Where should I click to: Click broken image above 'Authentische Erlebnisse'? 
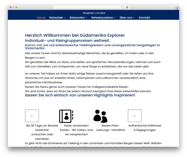(x=135, y=116)
